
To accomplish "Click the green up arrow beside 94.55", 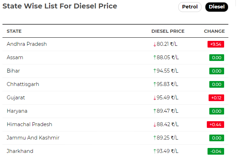I will pyautogui.click(x=155, y=71).
